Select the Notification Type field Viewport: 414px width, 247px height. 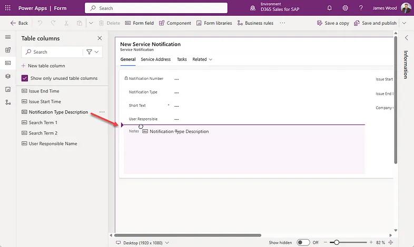click(244, 92)
